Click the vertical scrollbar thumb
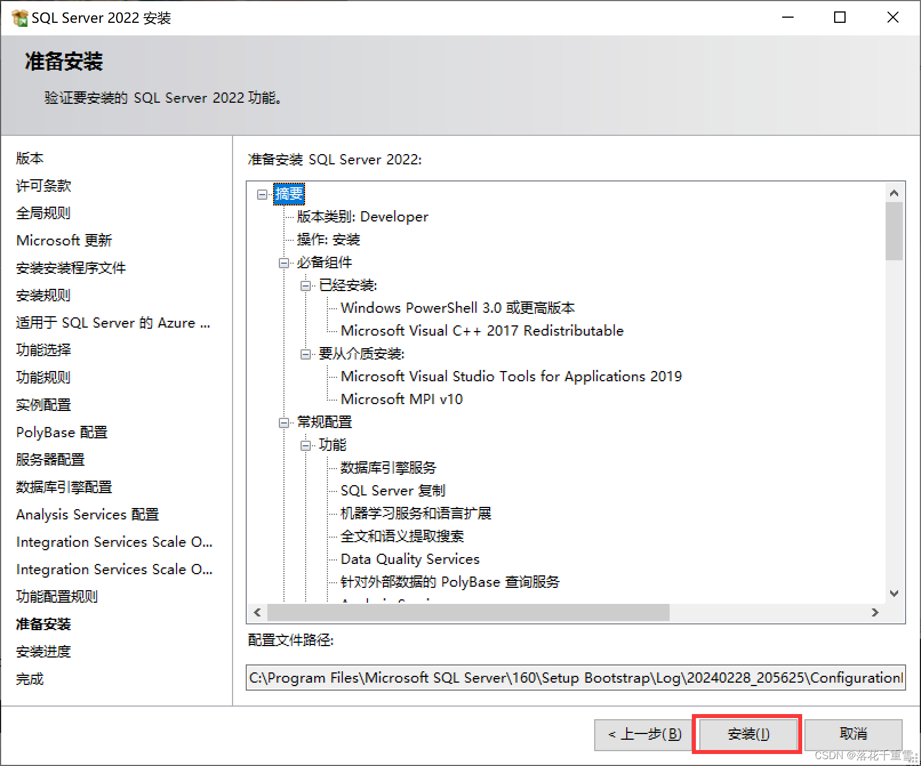This screenshot has width=921, height=766. (x=894, y=231)
